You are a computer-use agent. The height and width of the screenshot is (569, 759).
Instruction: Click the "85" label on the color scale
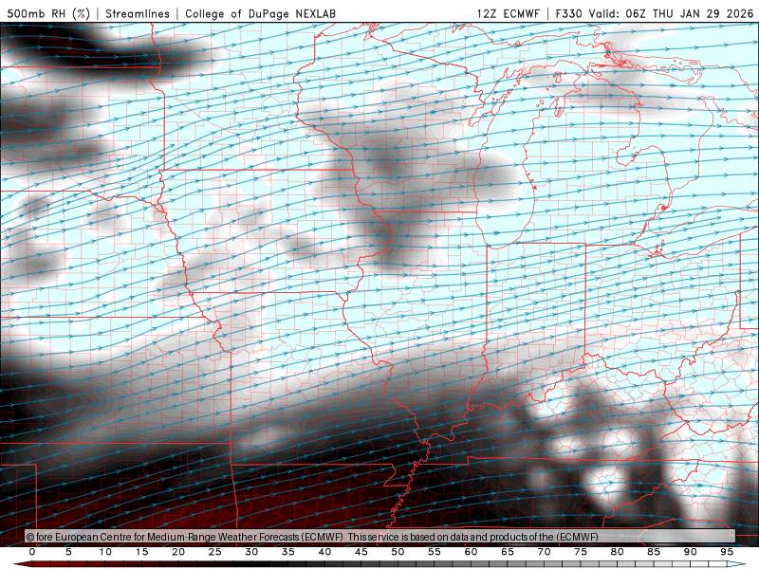[654, 552]
